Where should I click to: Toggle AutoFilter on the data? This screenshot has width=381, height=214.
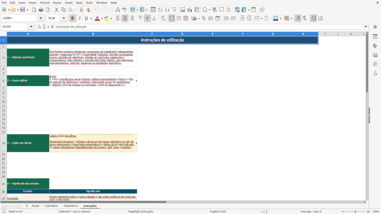[x=174, y=10]
